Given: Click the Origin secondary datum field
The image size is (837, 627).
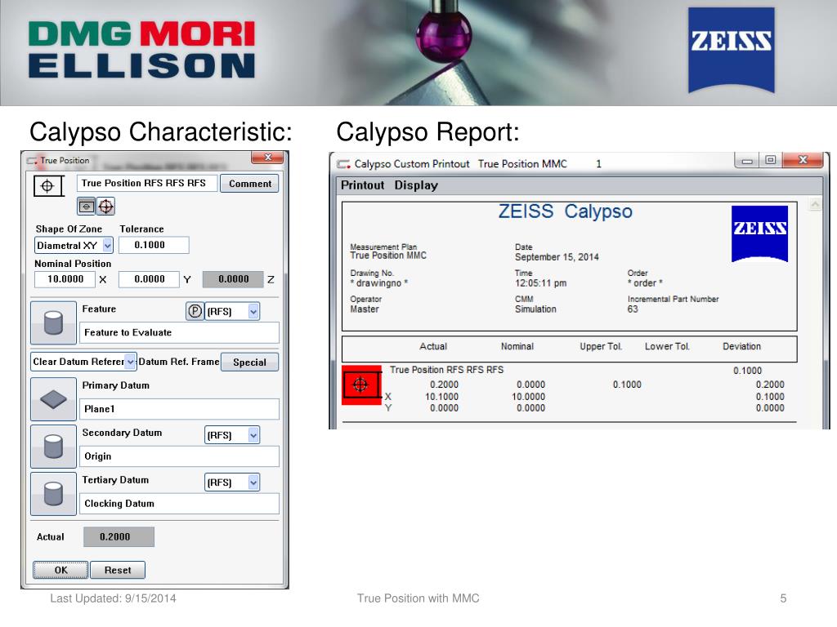Looking at the screenshot, I should [179, 456].
